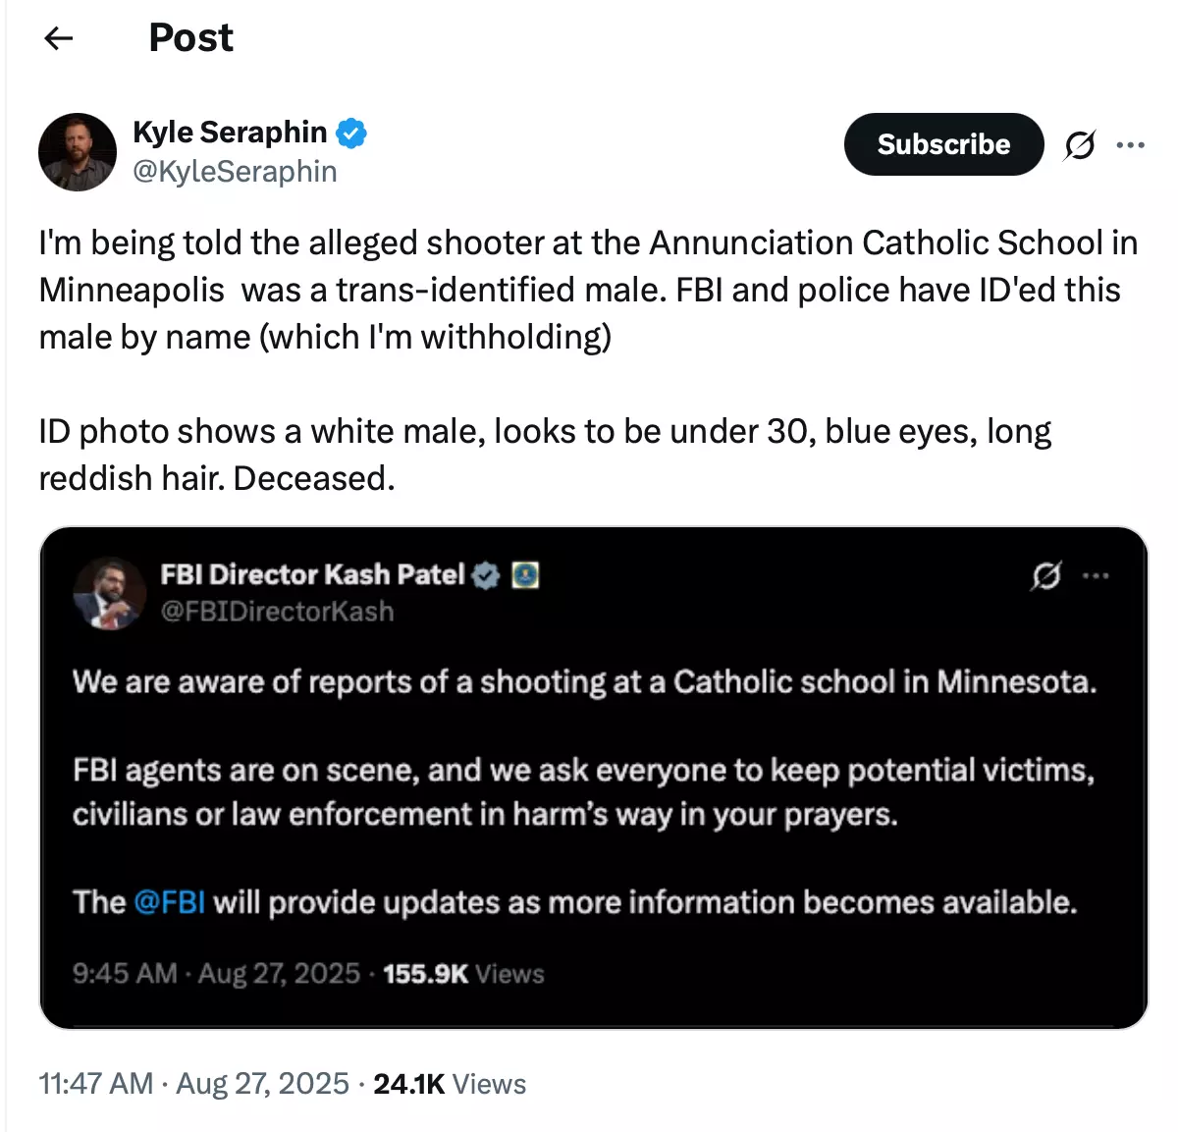Open the main post's more options menu

click(1131, 145)
